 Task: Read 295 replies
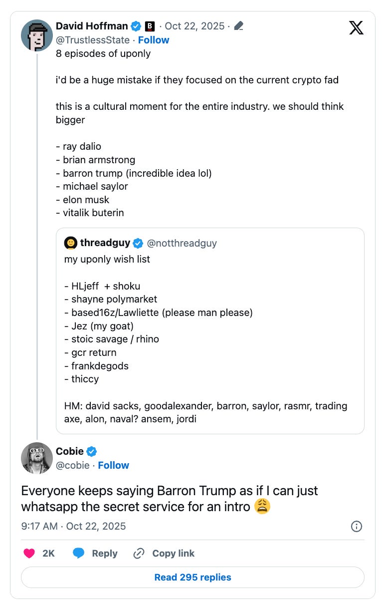click(x=192, y=577)
